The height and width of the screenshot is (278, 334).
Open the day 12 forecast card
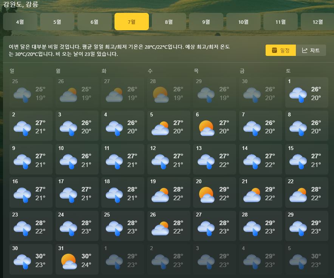click(169, 159)
